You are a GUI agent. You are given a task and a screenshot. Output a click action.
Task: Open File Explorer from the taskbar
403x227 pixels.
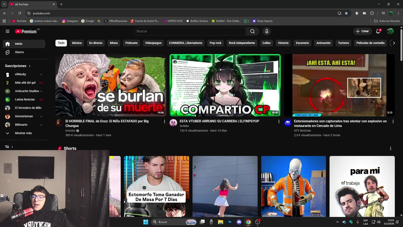coord(220,222)
